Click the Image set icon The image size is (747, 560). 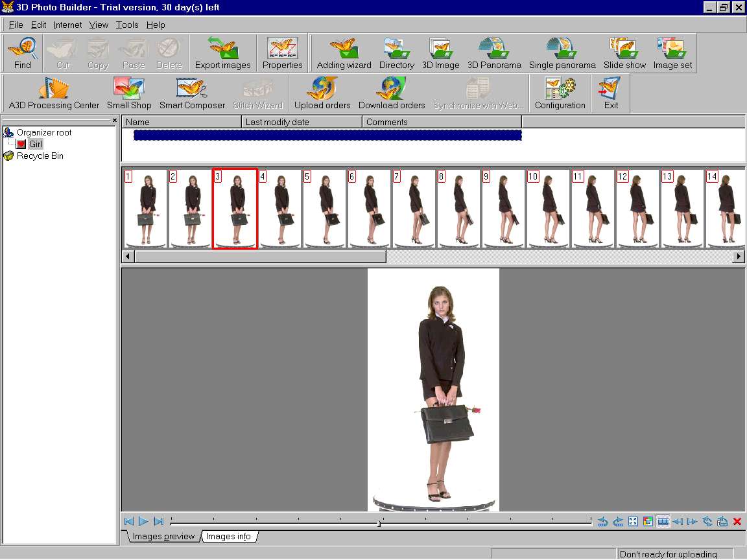pos(672,53)
